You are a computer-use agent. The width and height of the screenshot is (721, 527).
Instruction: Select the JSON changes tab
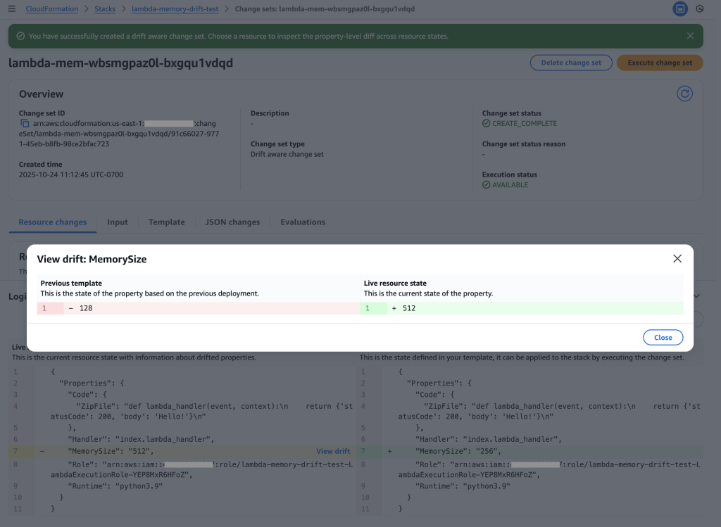point(232,222)
